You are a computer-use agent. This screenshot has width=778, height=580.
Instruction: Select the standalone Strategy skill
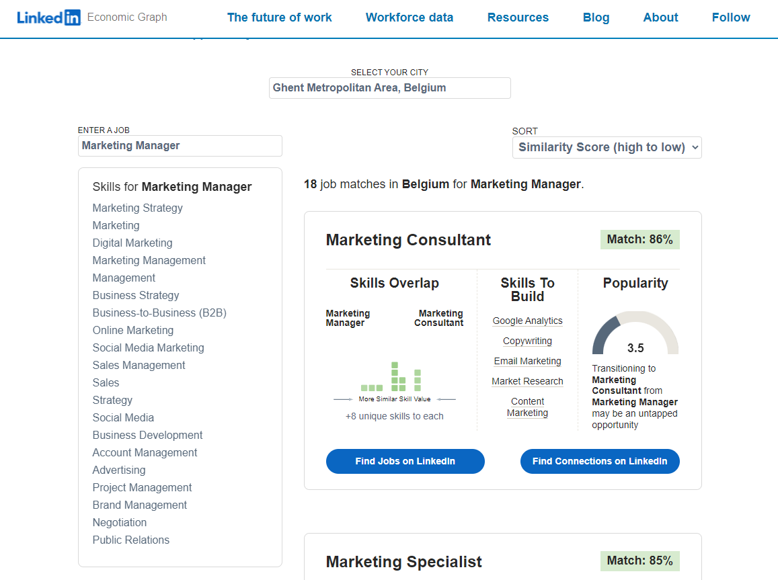(112, 400)
